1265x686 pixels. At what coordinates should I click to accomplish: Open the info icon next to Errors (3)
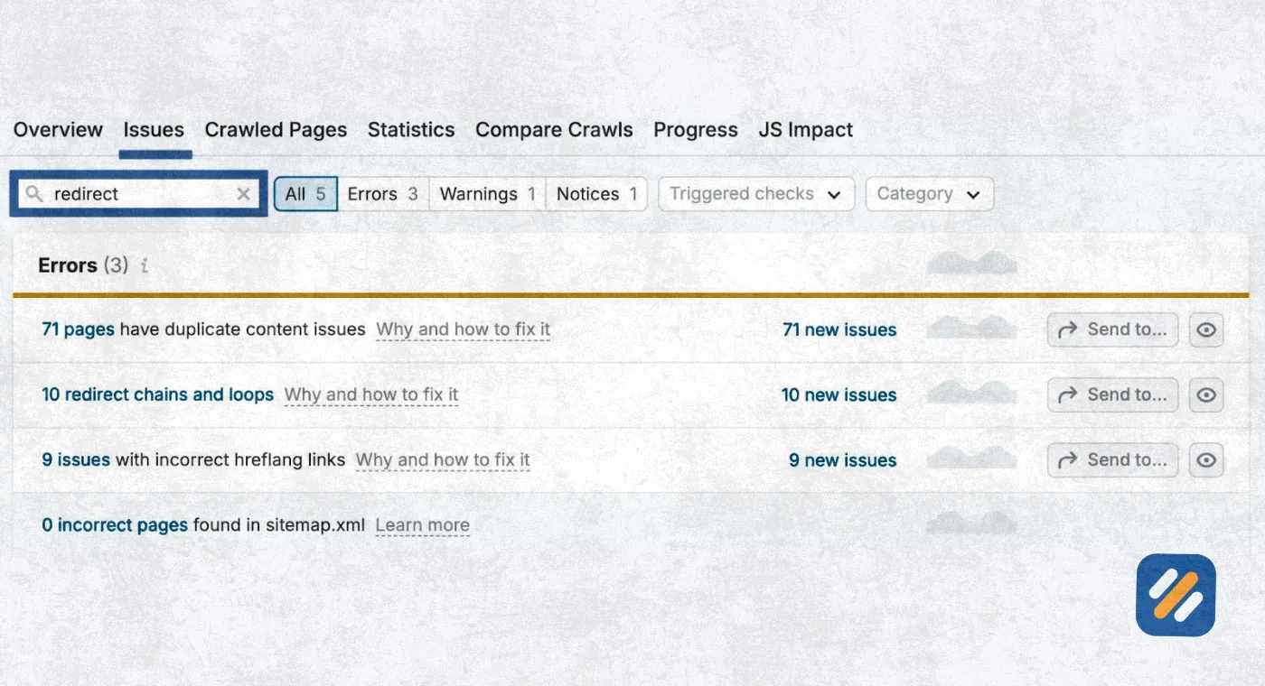[144, 265]
